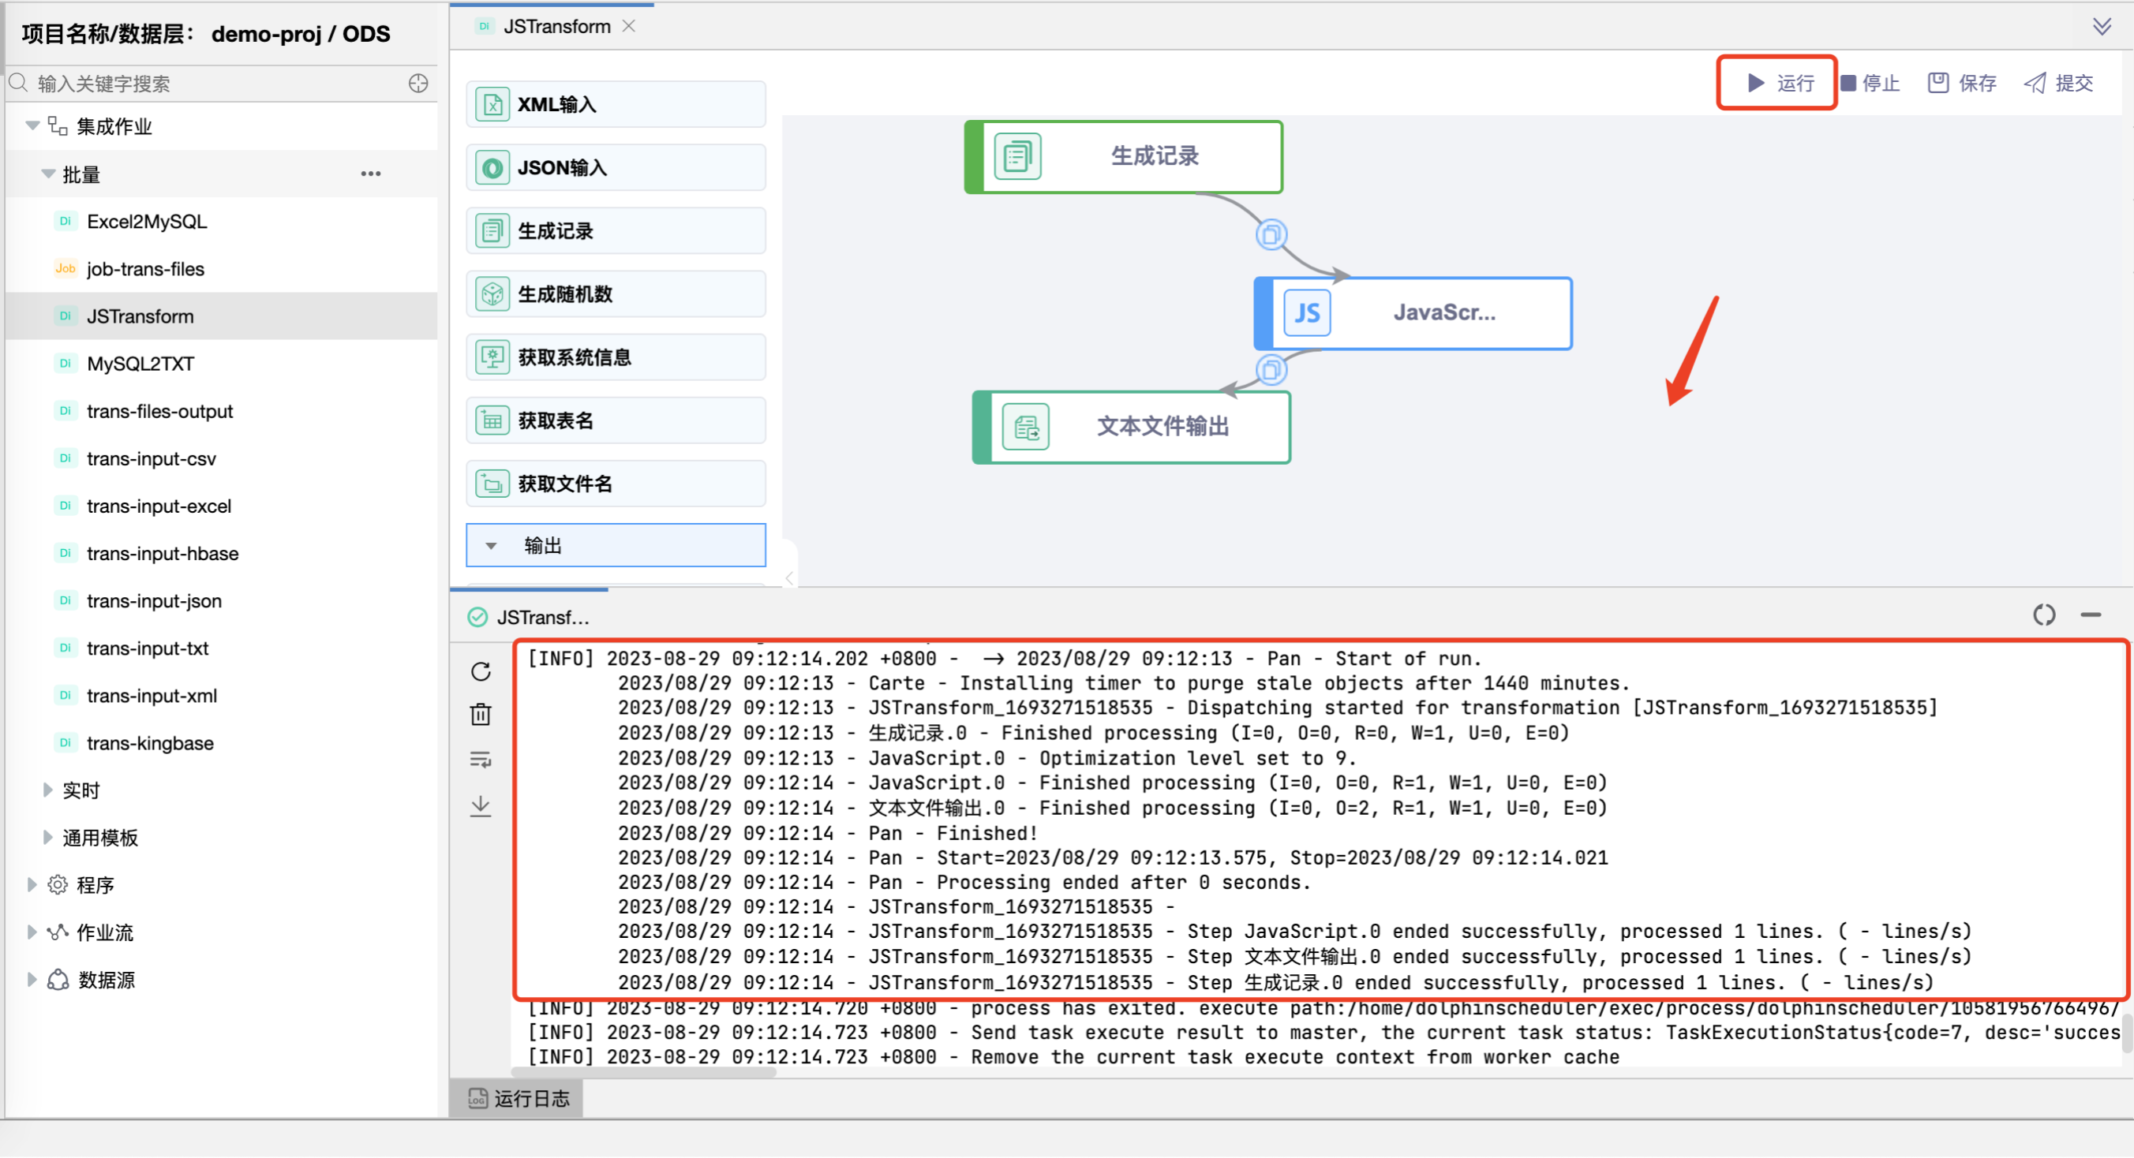Click the download log icon
Viewport: 2134px width, 1158px height.
point(481,805)
